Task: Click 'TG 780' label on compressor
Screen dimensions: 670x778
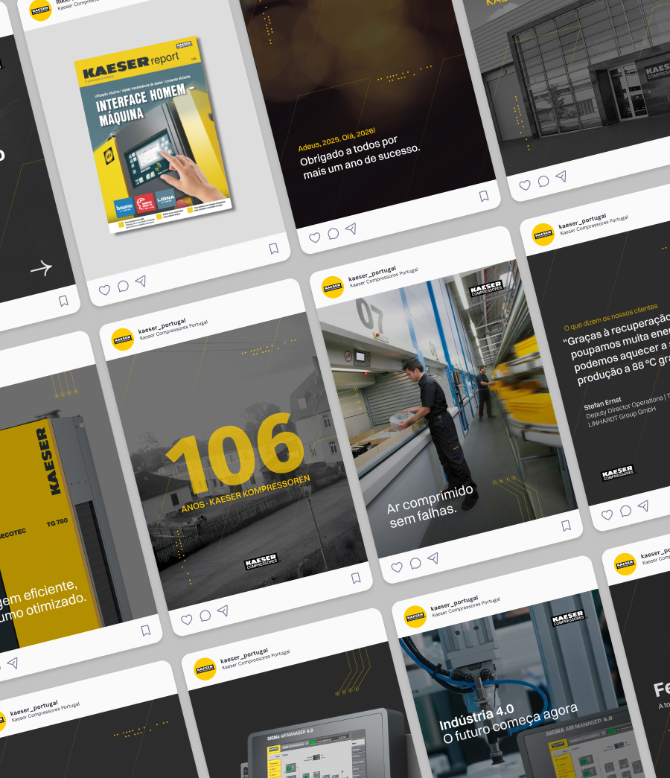Action: (57, 523)
